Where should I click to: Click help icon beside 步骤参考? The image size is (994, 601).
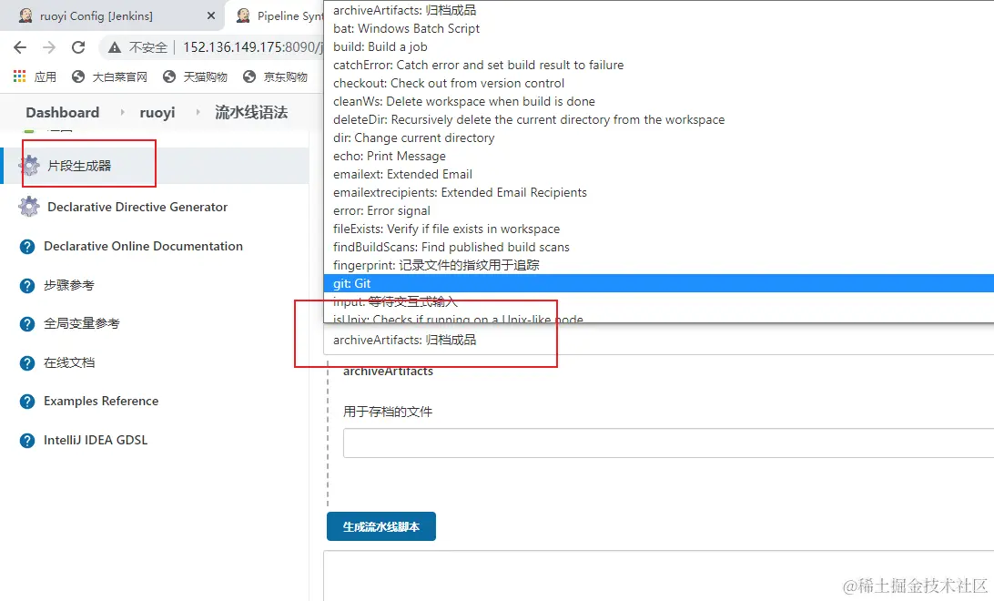[x=27, y=286]
